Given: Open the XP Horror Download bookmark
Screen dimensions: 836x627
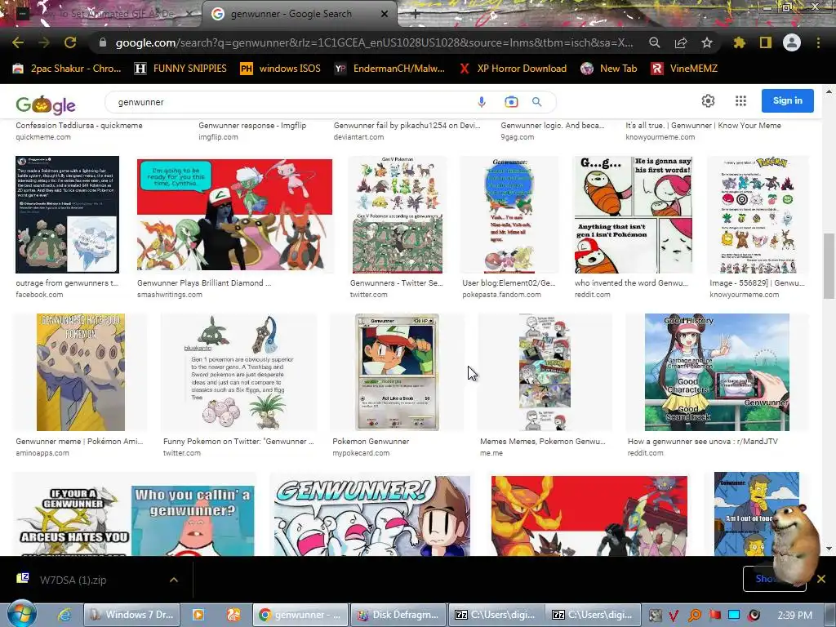Looking at the screenshot, I should 513,69.
